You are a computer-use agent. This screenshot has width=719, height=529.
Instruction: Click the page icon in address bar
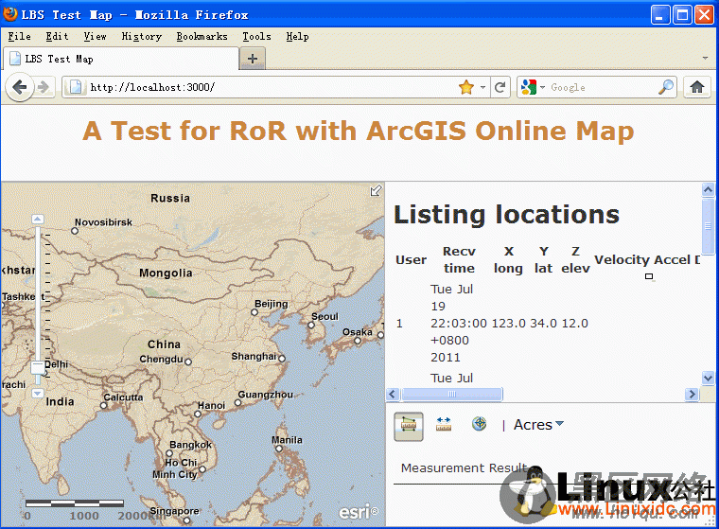[x=76, y=87]
